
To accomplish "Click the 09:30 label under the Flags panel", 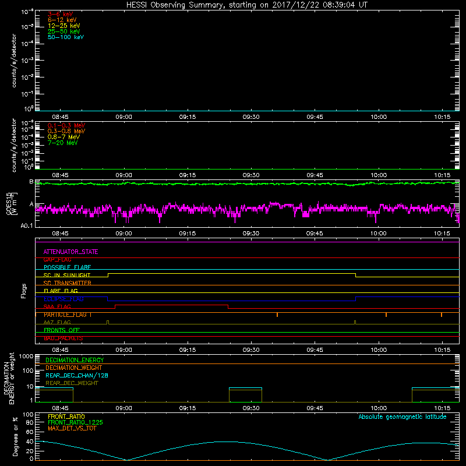I will coord(251,350).
